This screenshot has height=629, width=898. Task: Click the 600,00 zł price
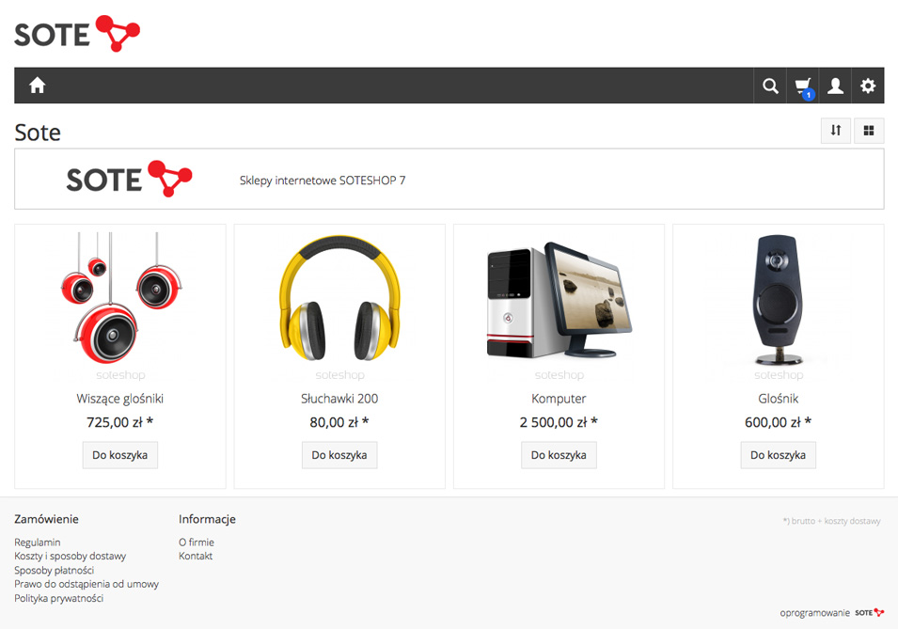pos(778,422)
